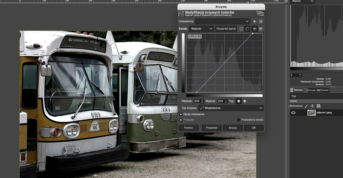Switch to the Warstwy tab

[x=297, y=90]
